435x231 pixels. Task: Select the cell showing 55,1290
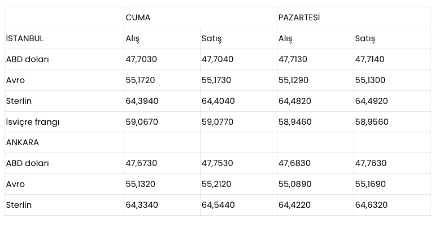(x=293, y=80)
